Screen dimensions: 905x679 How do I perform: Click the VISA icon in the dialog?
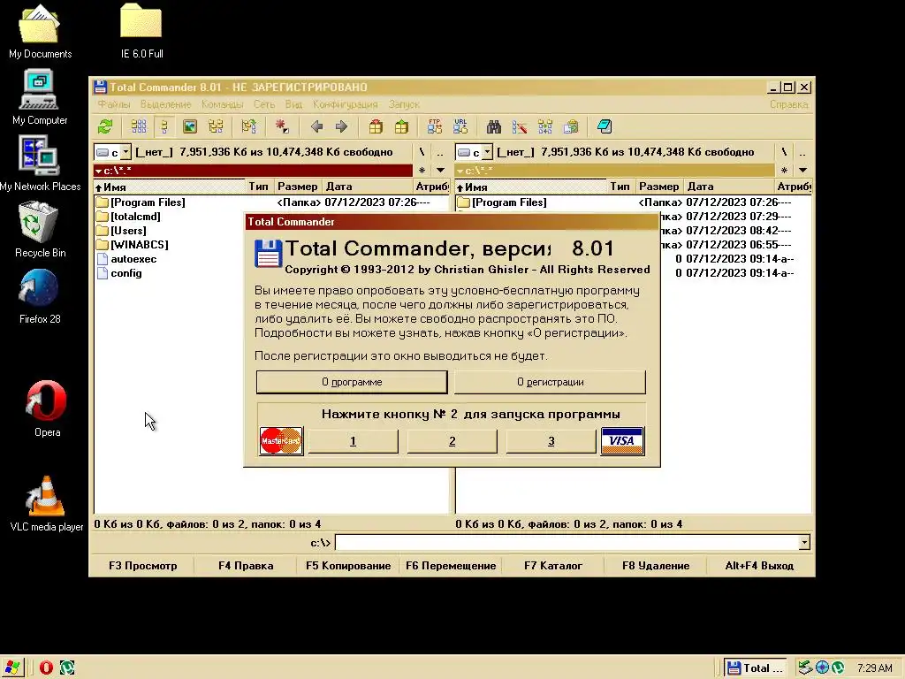tap(622, 442)
